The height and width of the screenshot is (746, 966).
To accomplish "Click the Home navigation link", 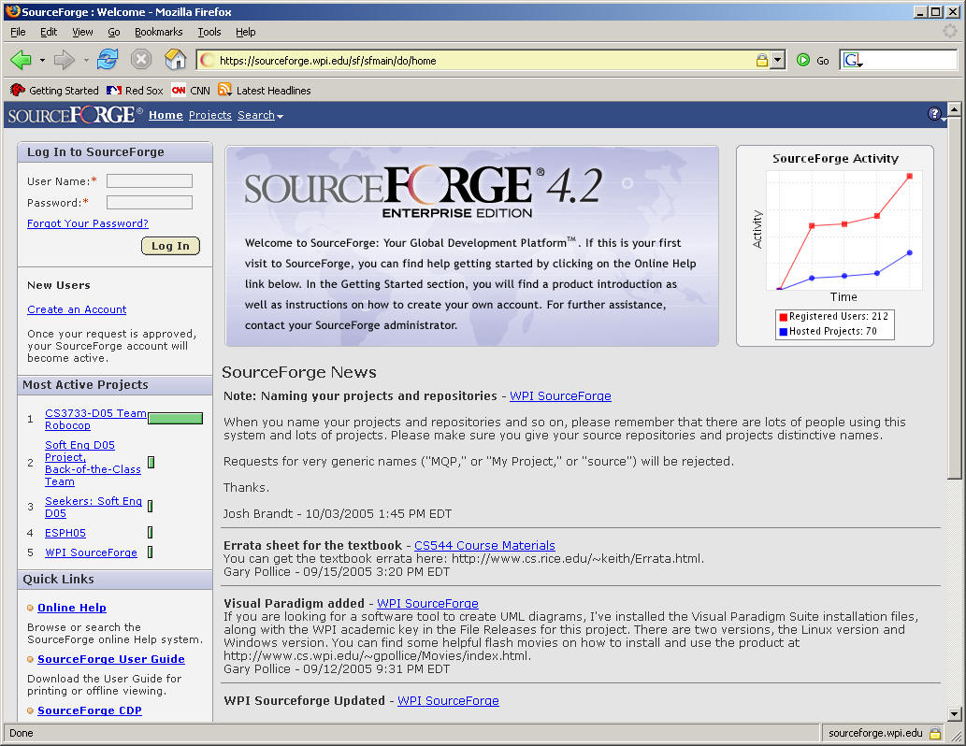I will (x=166, y=115).
